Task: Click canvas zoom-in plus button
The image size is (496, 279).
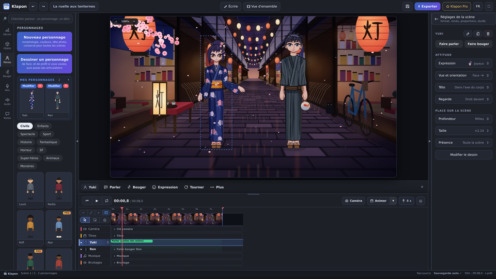Action: click(134, 22)
